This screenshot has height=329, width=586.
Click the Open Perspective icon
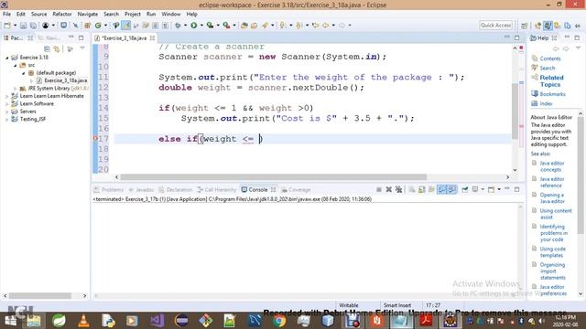[x=525, y=26]
